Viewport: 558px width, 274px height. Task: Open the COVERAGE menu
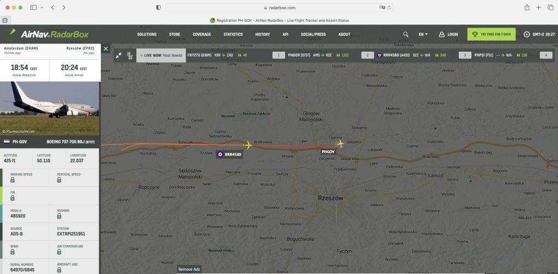tap(202, 34)
